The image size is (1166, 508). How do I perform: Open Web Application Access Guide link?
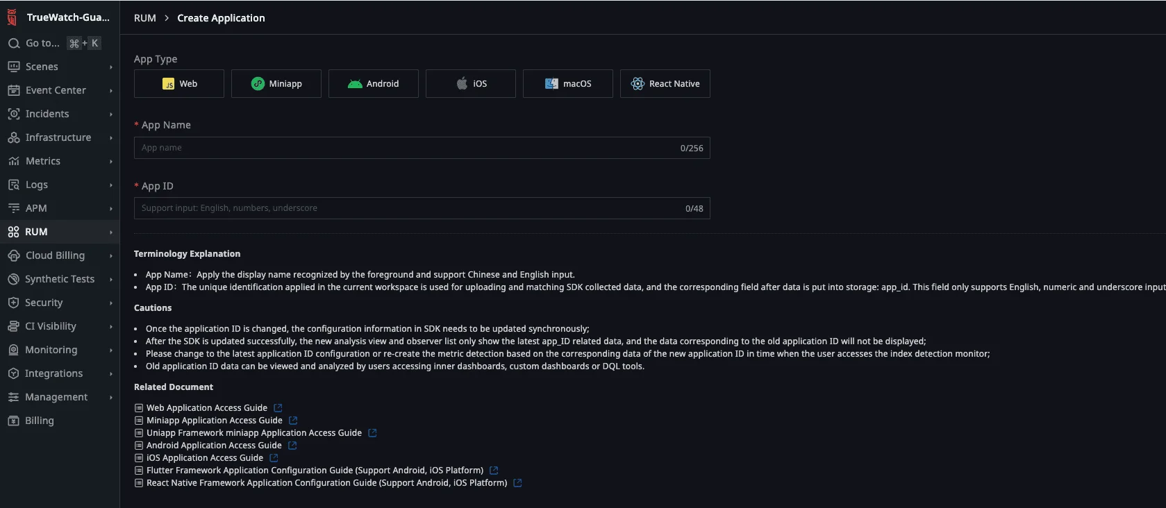pyautogui.click(x=206, y=408)
